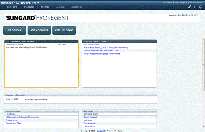Click the SunGard Protegent logo
205x132 pixels.
tap(37, 18)
